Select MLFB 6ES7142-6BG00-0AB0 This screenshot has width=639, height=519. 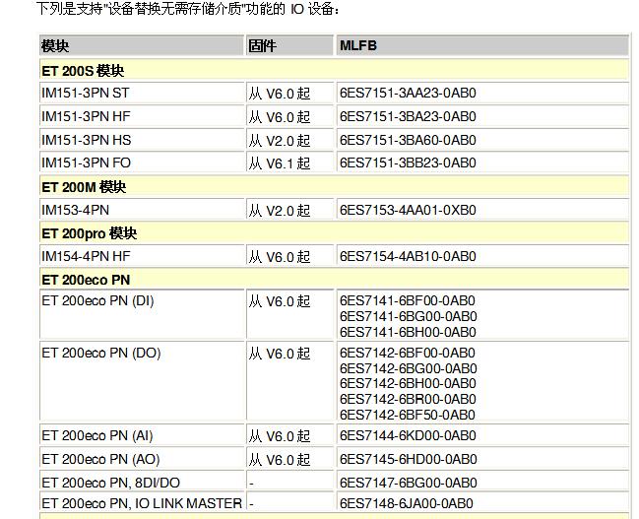pos(408,368)
